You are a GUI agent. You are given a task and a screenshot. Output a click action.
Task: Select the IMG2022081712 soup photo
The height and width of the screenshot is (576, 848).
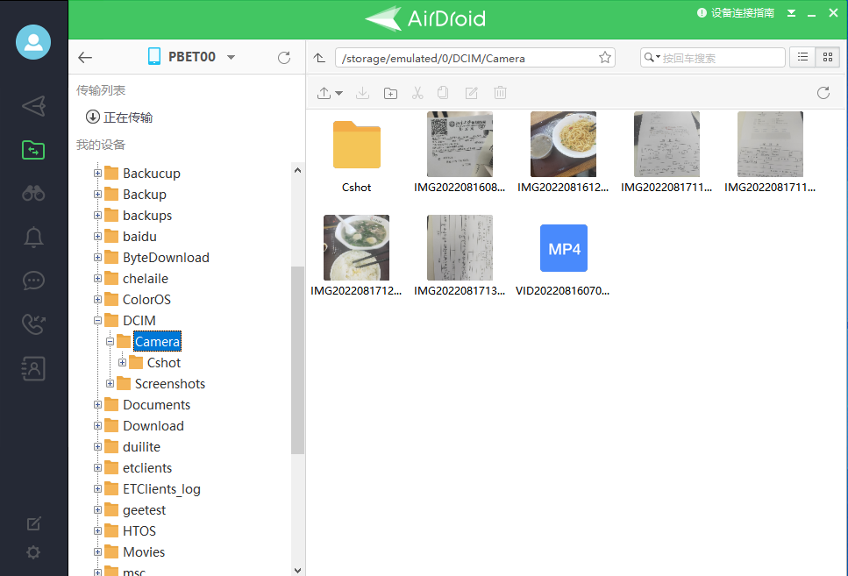356,256
